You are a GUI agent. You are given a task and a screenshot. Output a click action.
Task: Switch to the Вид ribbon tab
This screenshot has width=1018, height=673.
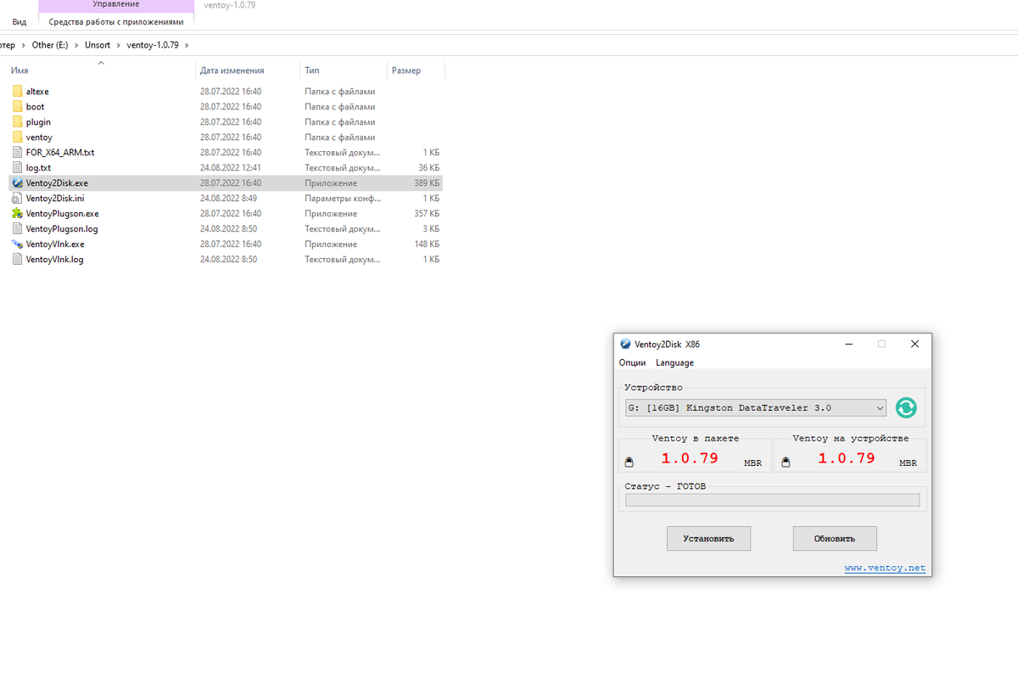(20, 22)
